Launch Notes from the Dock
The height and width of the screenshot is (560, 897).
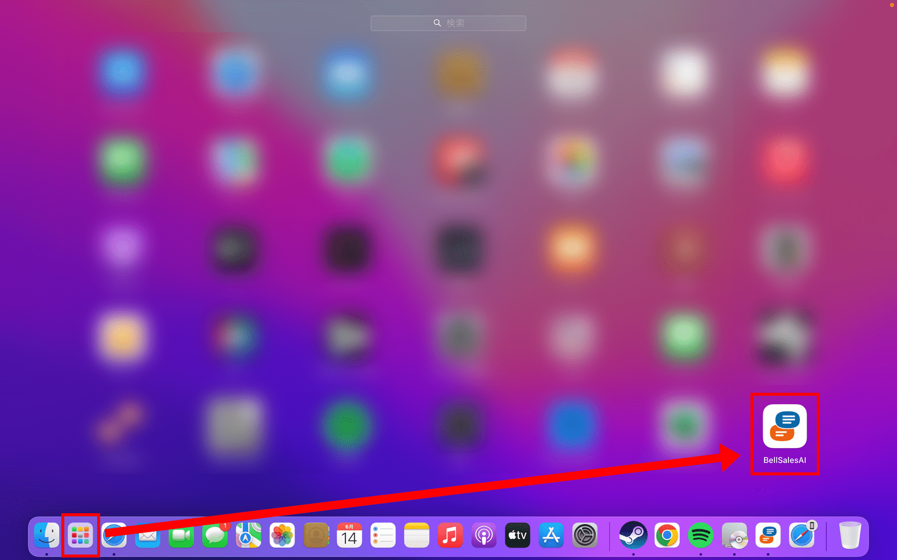point(417,536)
